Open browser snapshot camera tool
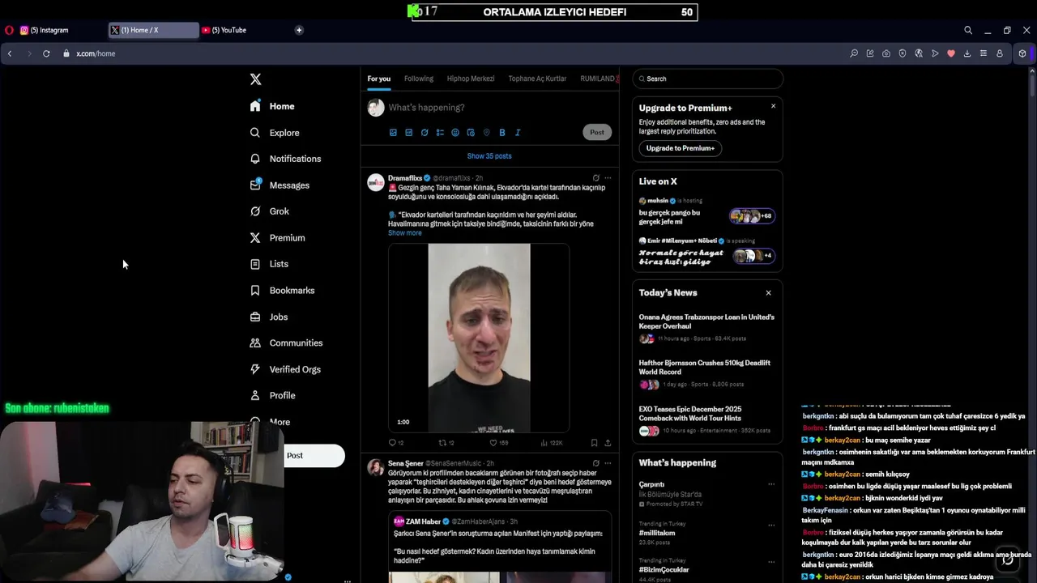Viewport: 1037px width, 583px height. point(886,53)
